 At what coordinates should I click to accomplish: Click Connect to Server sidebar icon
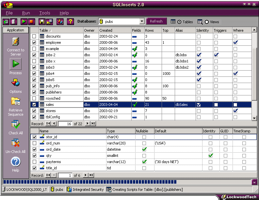tap(16, 42)
